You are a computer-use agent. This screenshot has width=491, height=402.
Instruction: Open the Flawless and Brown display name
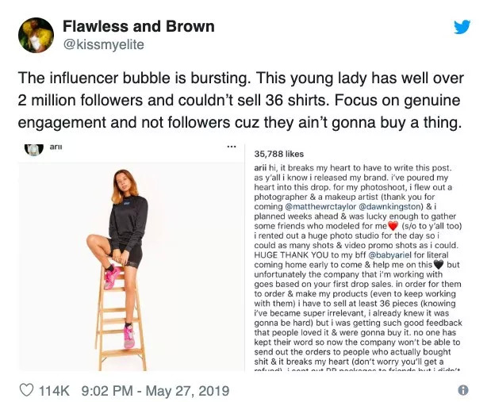(139, 26)
